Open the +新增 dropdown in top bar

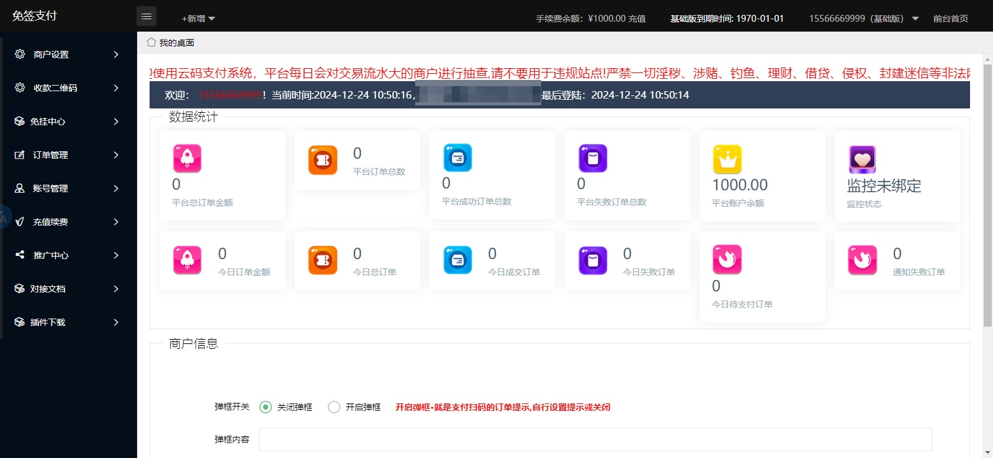pos(198,19)
